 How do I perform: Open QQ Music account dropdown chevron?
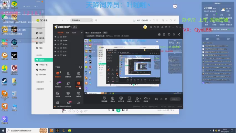click(x=150, y=20)
